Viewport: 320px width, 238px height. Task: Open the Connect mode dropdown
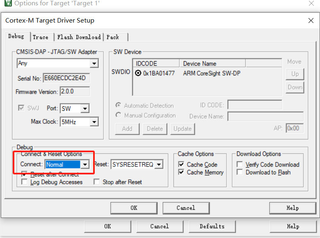[x=85, y=165]
